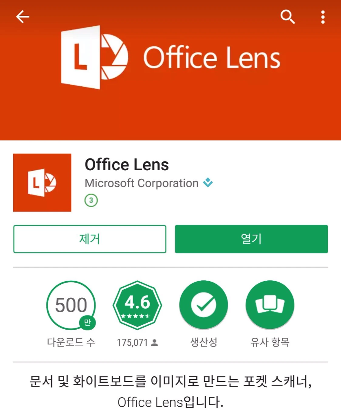Expand the Korean app description text
Image resolution: width=341 pixels, height=417 pixels.
click(x=170, y=392)
